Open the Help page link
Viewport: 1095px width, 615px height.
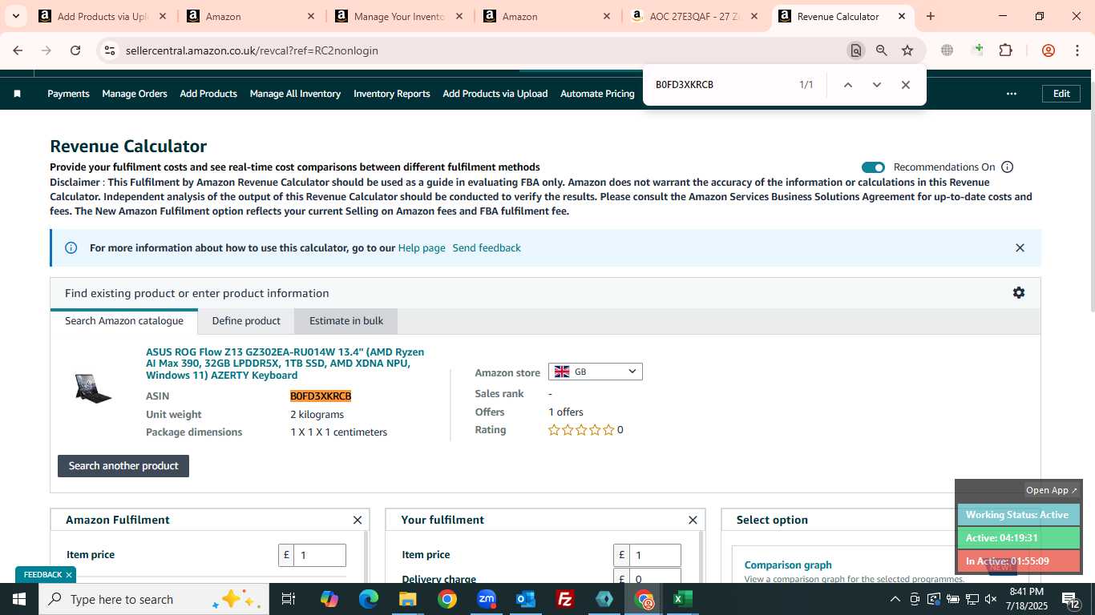(x=422, y=248)
